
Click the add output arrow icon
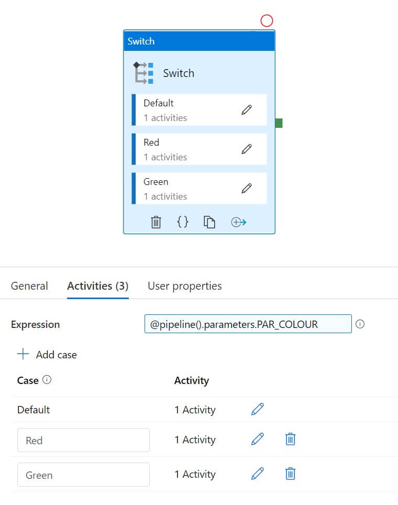(239, 222)
